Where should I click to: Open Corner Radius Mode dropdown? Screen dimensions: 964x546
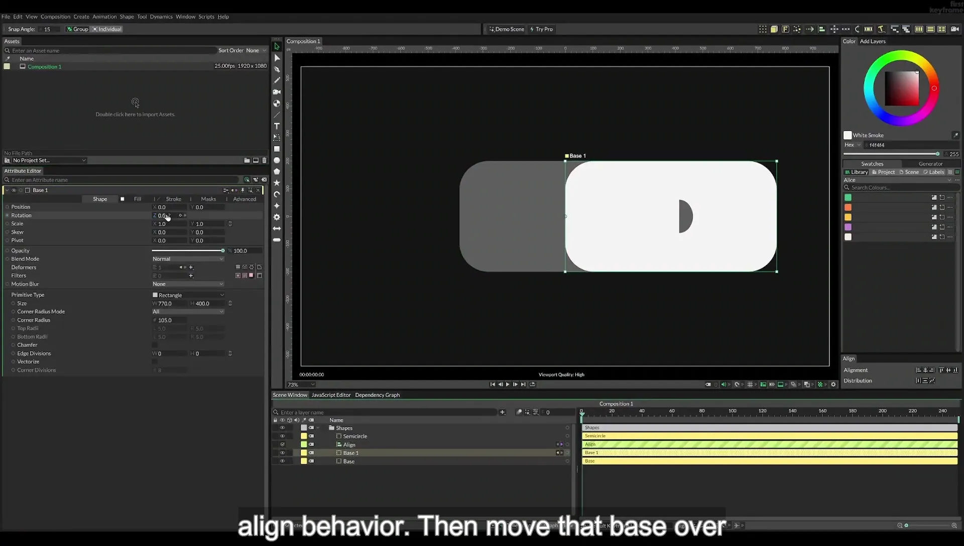(188, 312)
